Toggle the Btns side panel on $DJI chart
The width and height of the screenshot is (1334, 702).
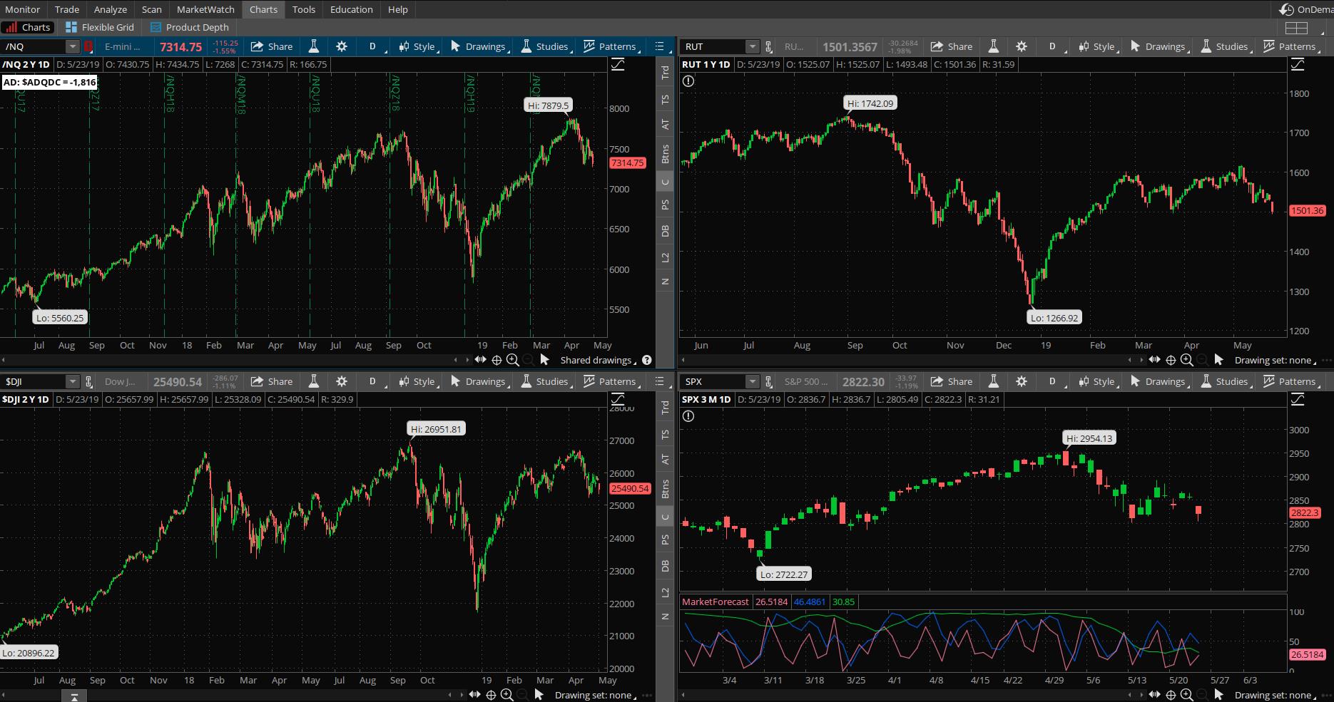click(x=665, y=489)
